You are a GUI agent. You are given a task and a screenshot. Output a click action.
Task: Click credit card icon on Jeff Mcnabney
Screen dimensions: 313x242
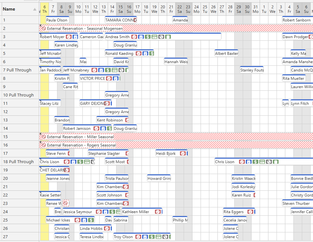[115, 70]
